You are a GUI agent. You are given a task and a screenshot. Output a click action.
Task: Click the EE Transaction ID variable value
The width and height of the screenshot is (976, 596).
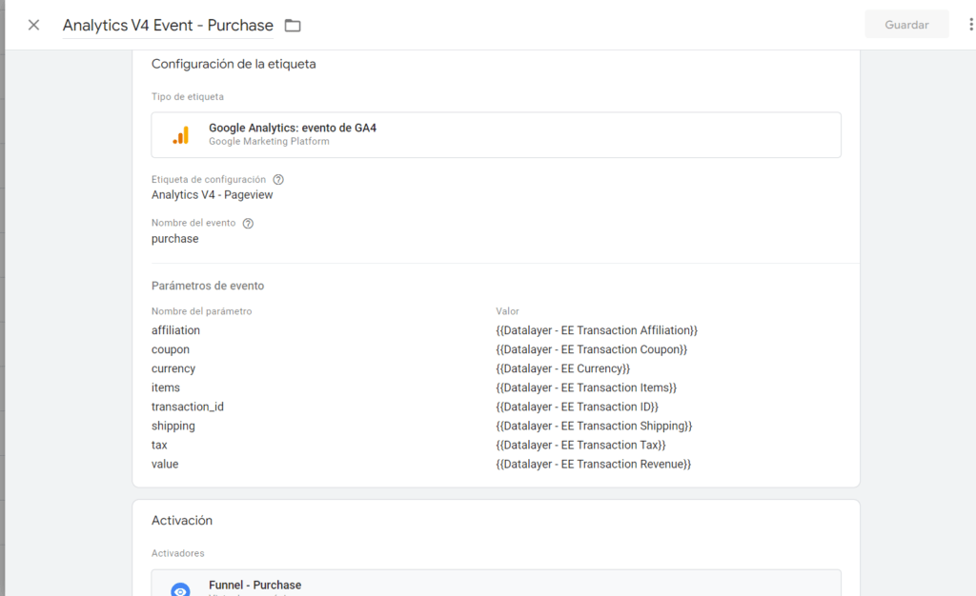tap(577, 407)
